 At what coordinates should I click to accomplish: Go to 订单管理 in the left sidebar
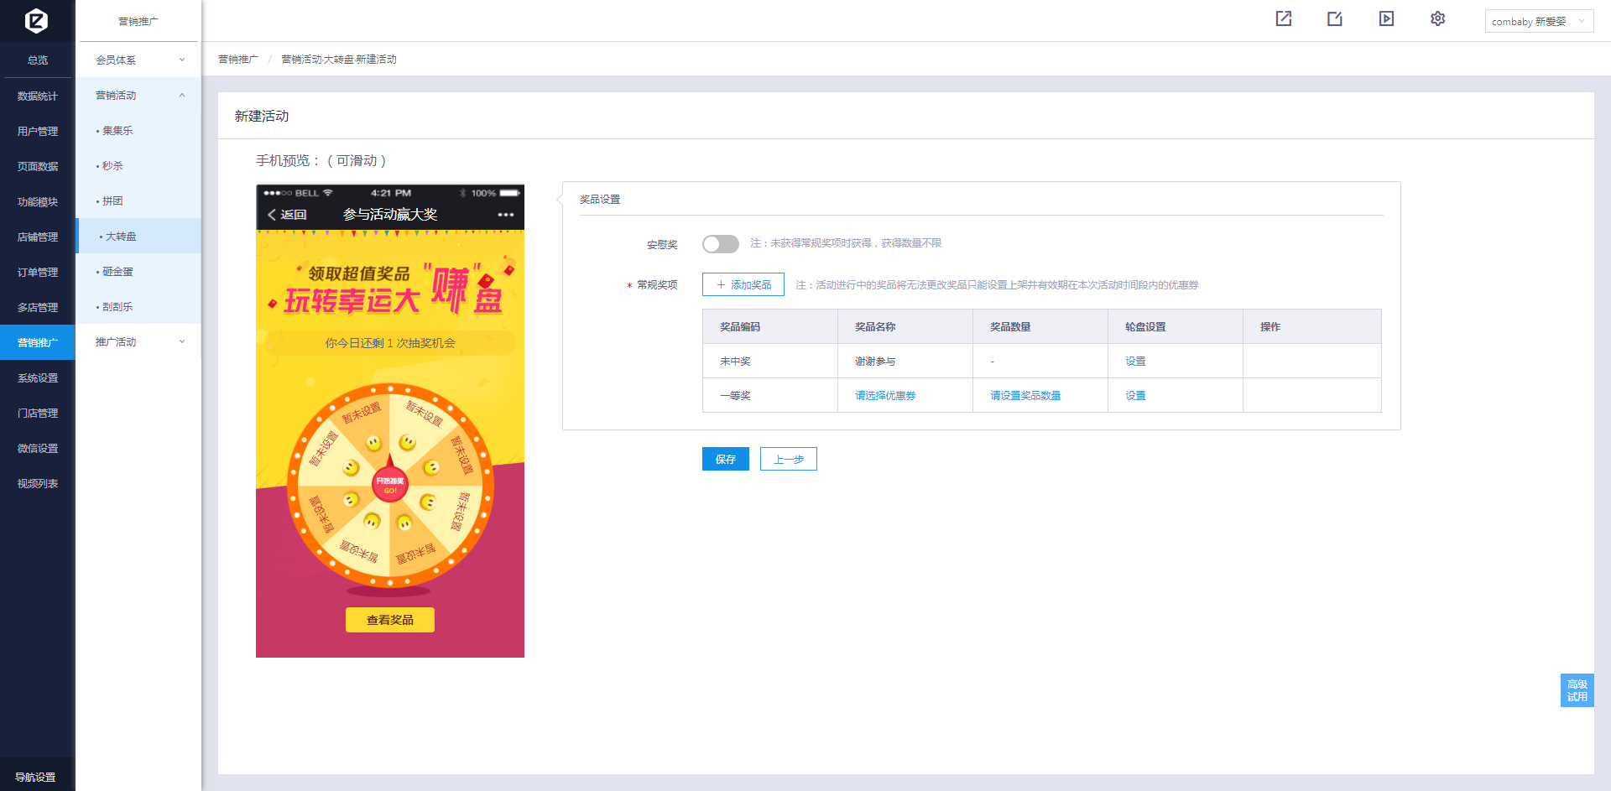(38, 272)
